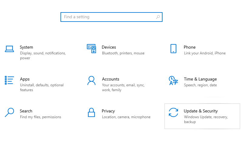
Task: Click the Privacy padlock icon
Action: (x=91, y=112)
